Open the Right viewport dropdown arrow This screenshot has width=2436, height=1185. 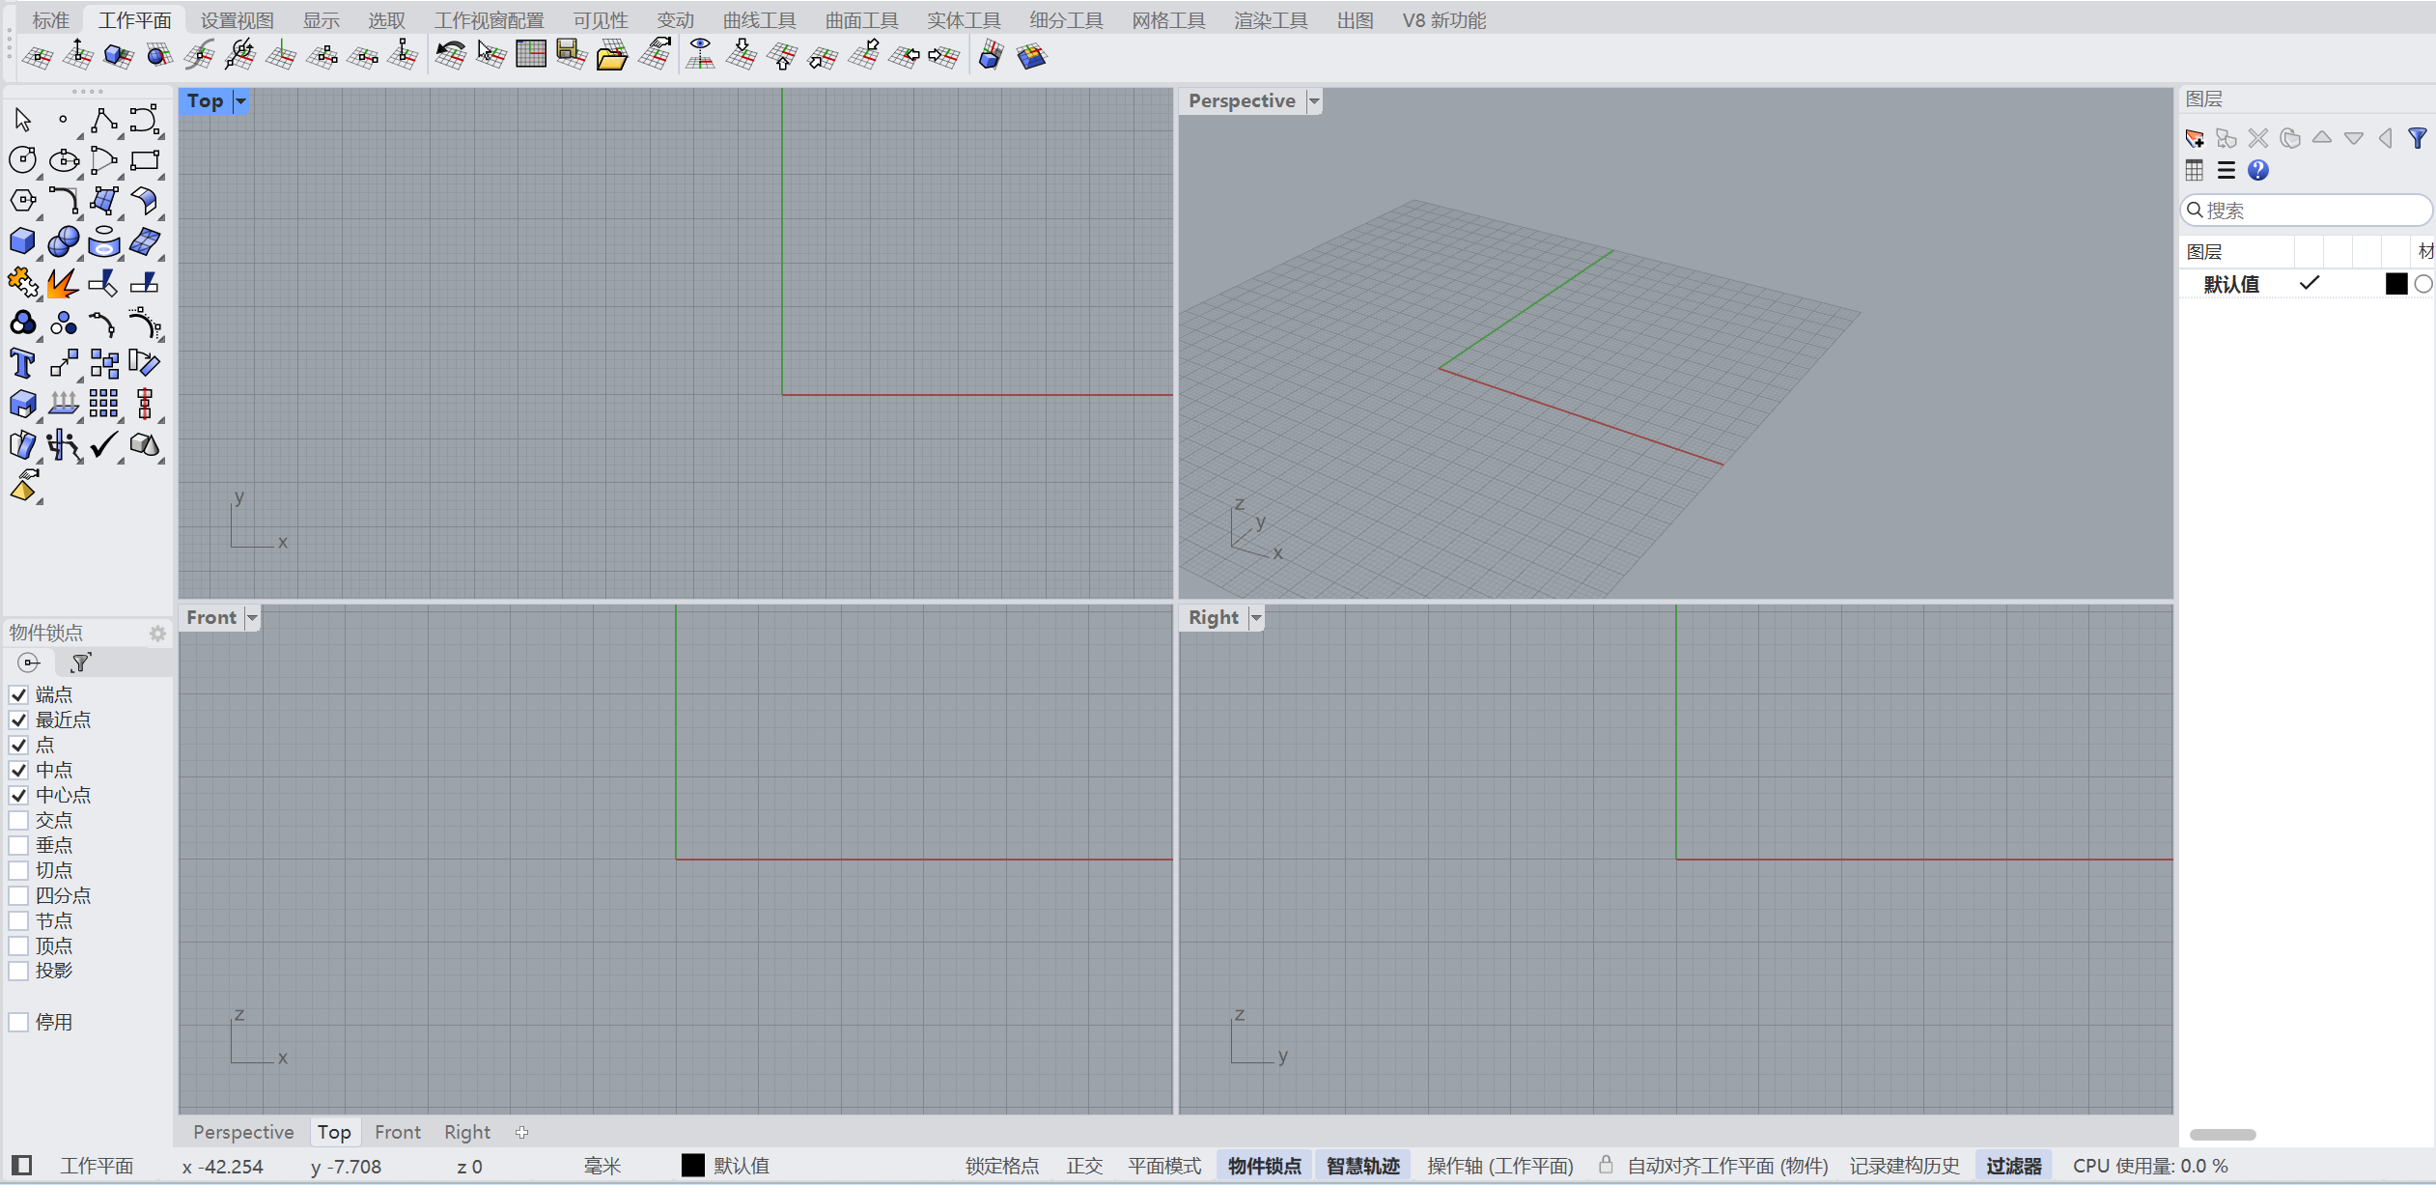tap(1256, 618)
